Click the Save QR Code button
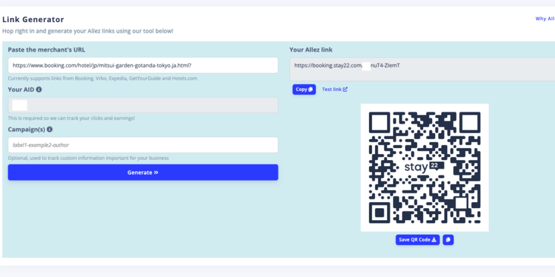 point(418,240)
